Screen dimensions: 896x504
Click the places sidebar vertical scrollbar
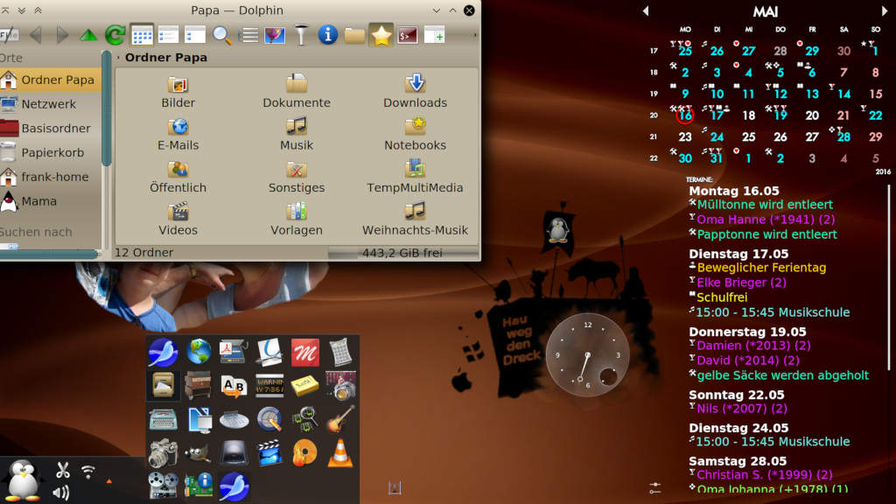pyautogui.click(x=107, y=122)
